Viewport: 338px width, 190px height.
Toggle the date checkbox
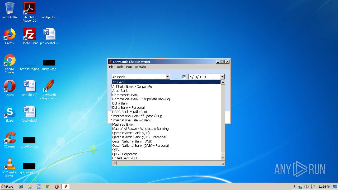click(184, 77)
